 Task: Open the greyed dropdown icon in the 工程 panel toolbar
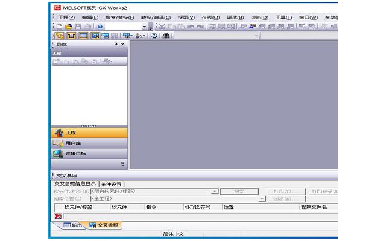107,61
